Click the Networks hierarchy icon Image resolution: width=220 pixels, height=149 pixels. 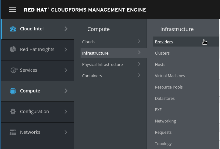[x=13, y=132]
